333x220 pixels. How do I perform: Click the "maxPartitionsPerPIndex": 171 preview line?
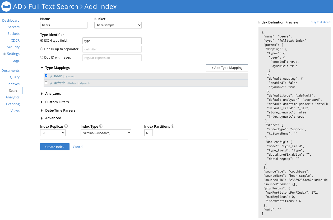tap(292, 193)
